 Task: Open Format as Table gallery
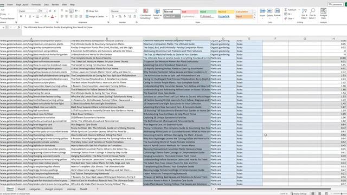click(x=157, y=14)
